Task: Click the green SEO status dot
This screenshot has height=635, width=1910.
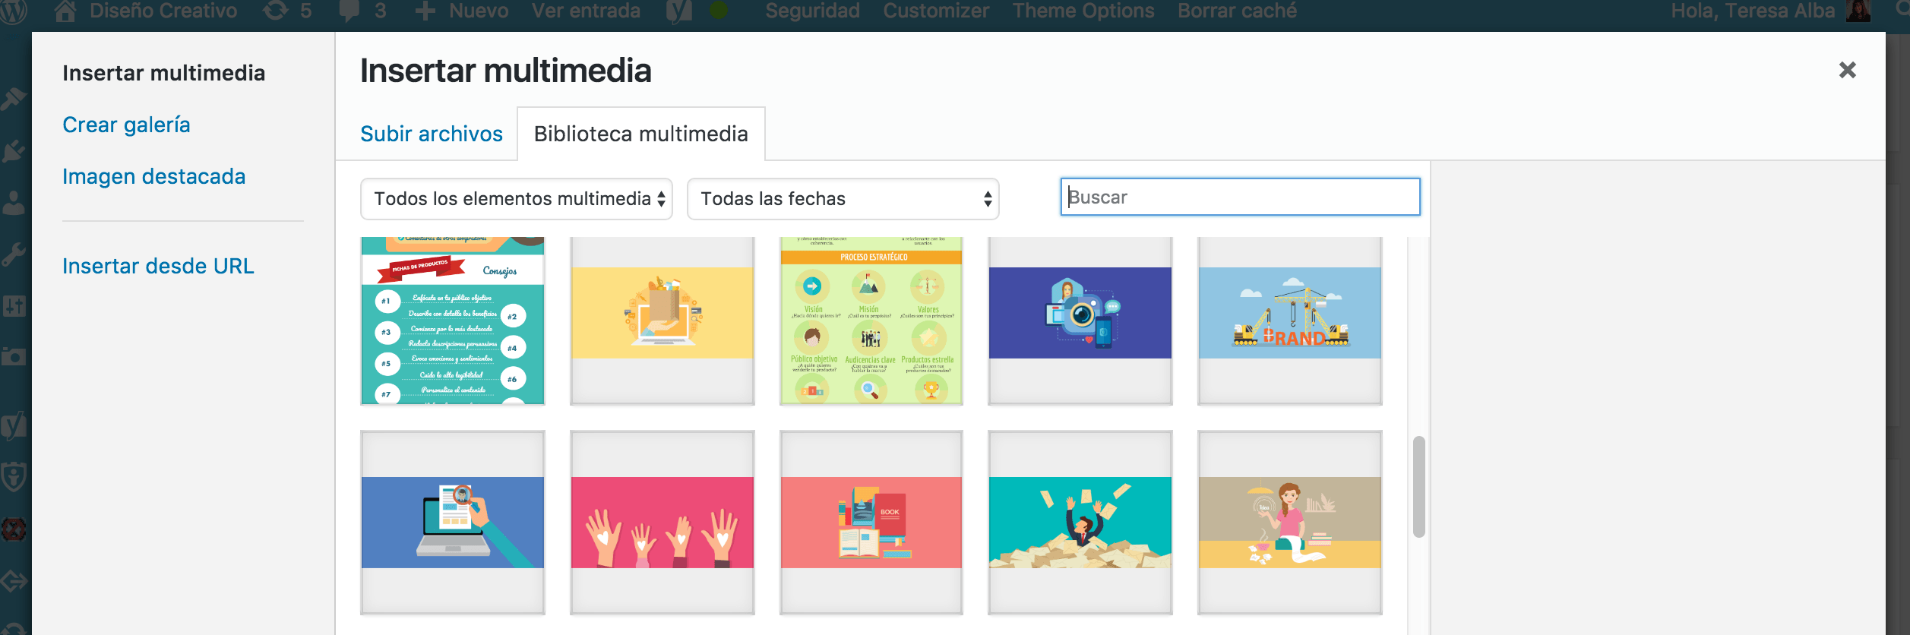Action: pos(718,10)
